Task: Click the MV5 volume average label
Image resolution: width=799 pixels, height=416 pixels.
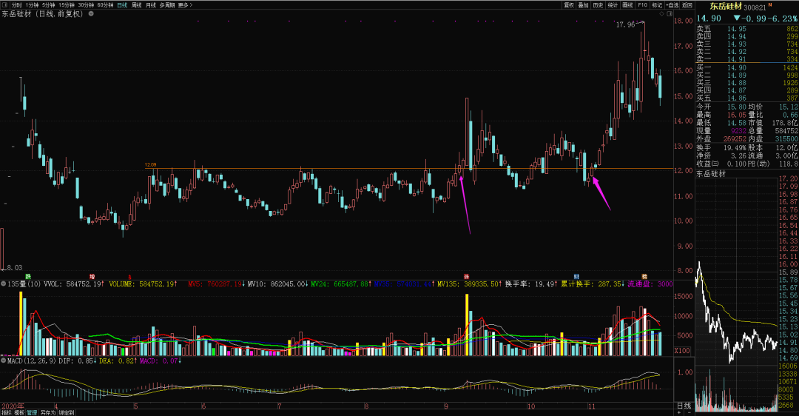Action: point(216,284)
